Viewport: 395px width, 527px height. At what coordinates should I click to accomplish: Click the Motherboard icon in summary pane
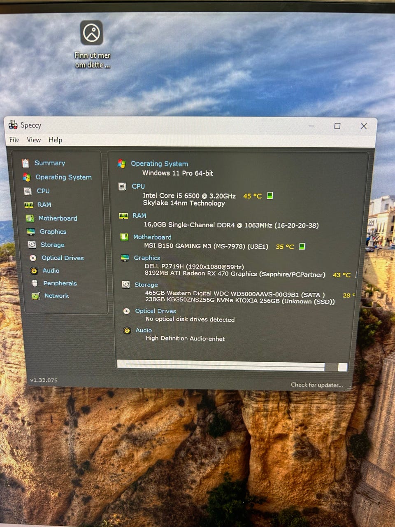point(124,237)
